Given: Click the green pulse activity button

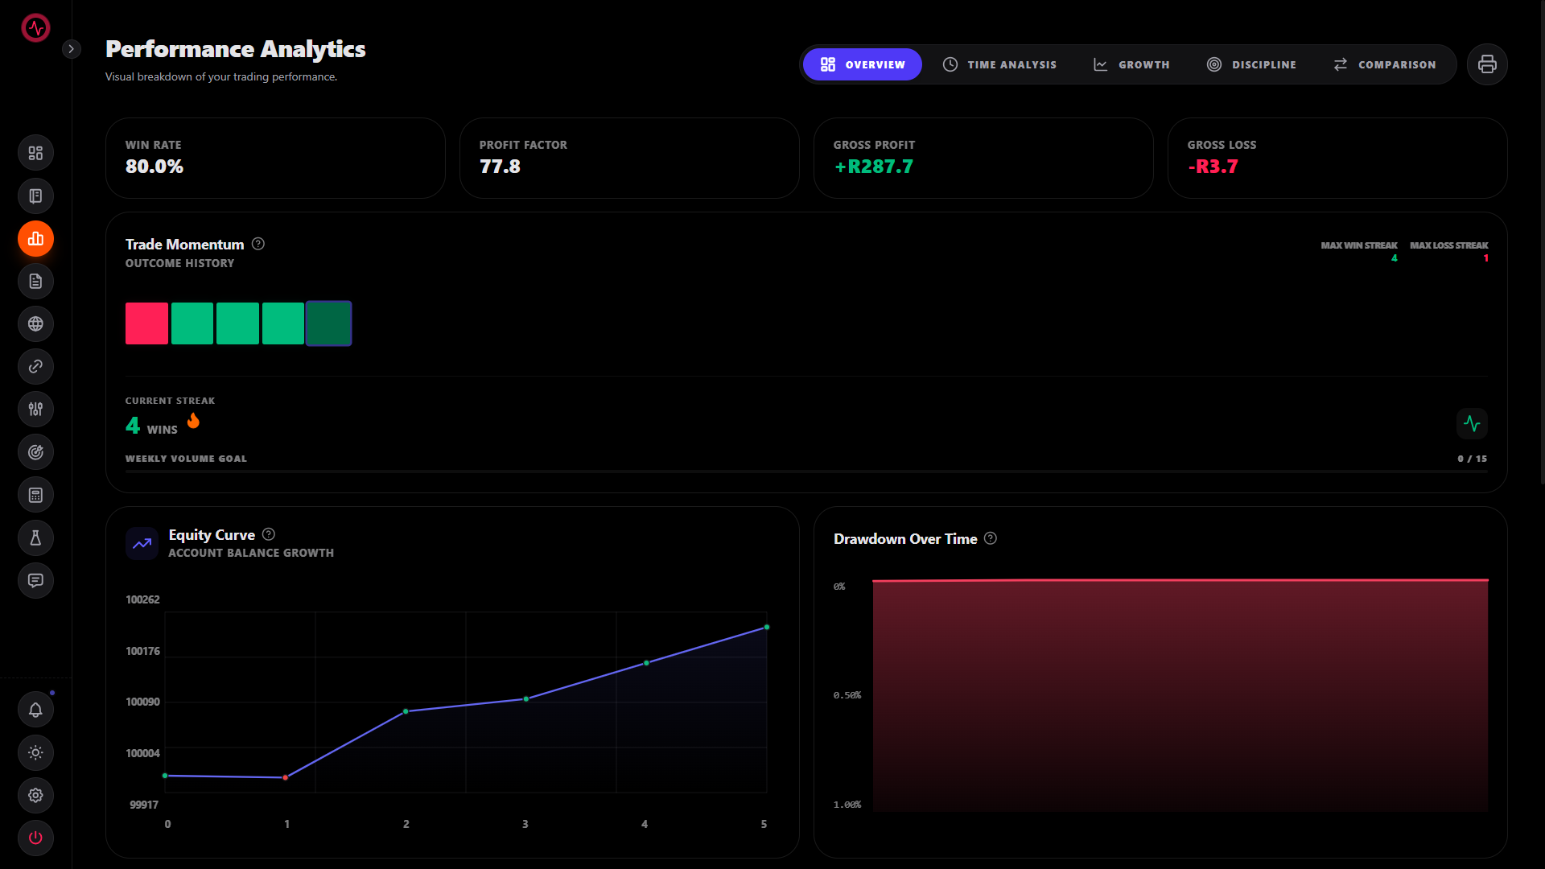Looking at the screenshot, I should point(1471,423).
